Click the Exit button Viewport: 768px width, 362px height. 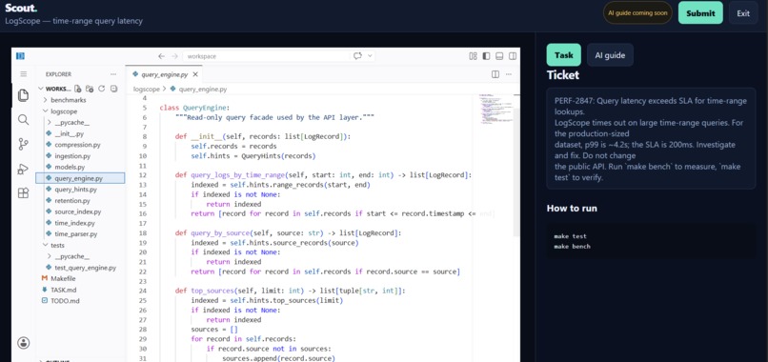click(743, 12)
